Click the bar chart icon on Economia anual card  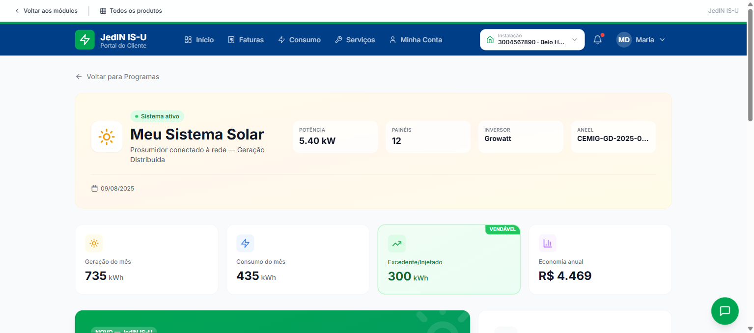click(x=547, y=243)
